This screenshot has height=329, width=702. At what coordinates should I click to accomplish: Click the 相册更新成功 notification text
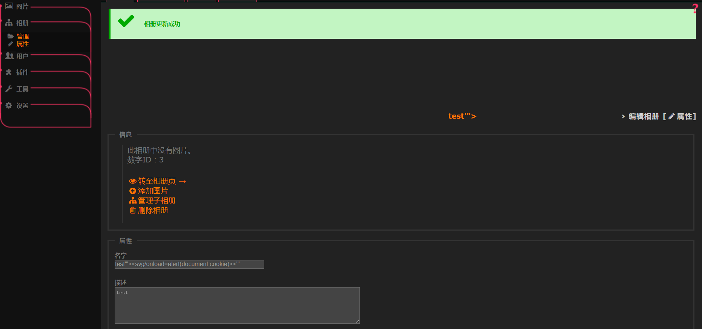tap(162, 24)
